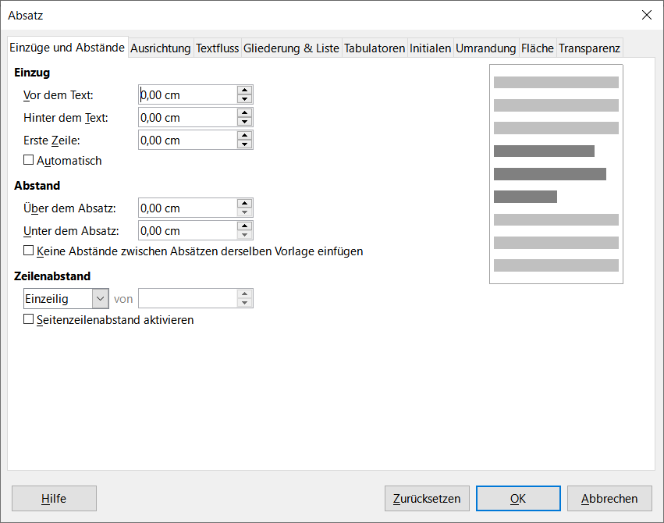664x523 pixels.
Task: Open the Umrandung tab
Action: pos(485,48)
